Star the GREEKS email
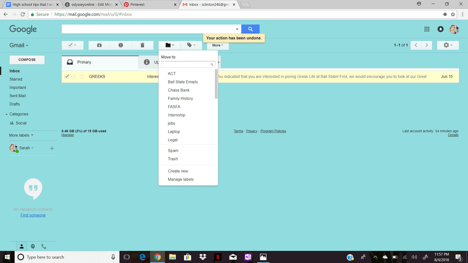The image size is (468, 263). coord(74,77)
